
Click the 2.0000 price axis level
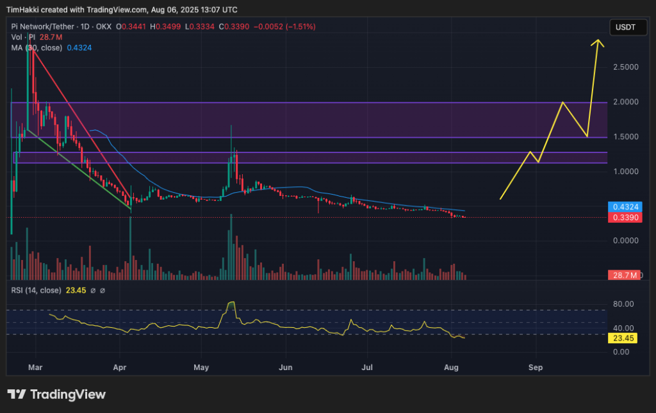(x=625, y=102)
